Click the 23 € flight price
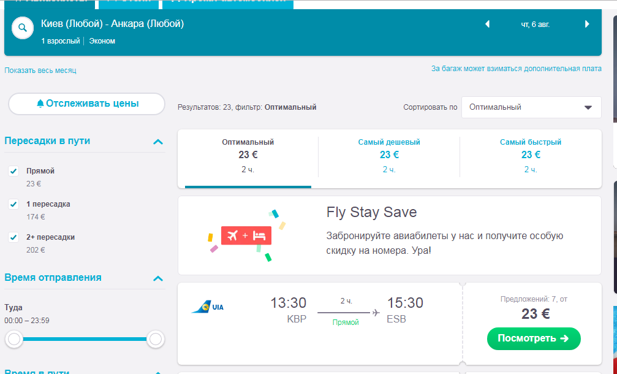Image resolution: width=617 pixels, height=374 pixels. [x=536, y=314]
